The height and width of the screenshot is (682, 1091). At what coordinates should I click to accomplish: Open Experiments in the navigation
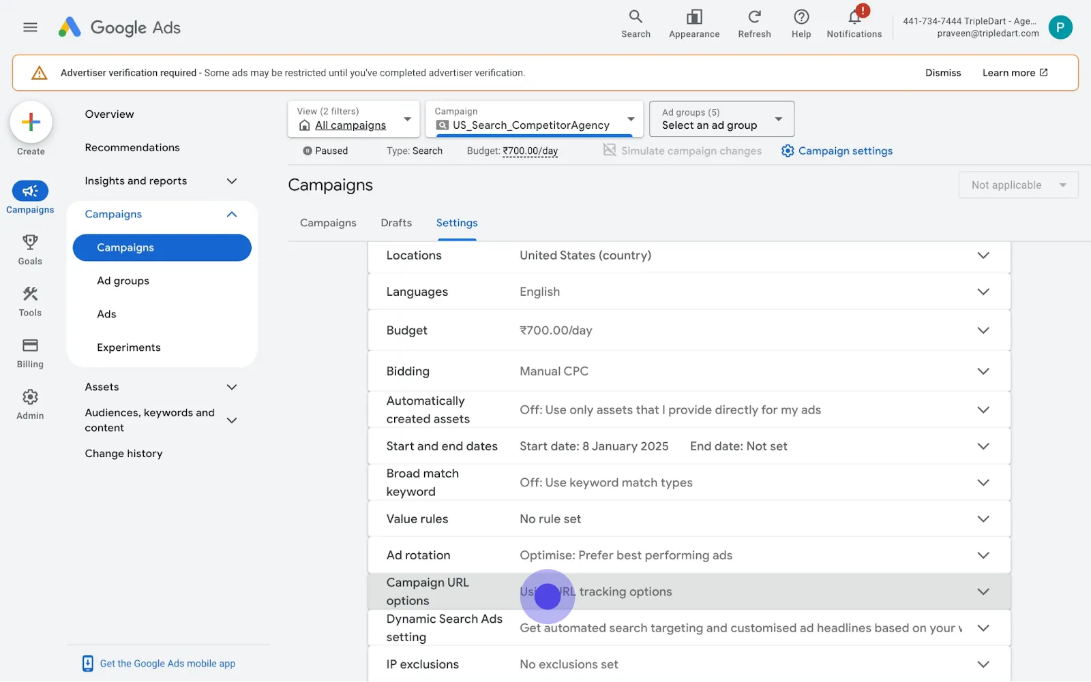coord(129,348)
